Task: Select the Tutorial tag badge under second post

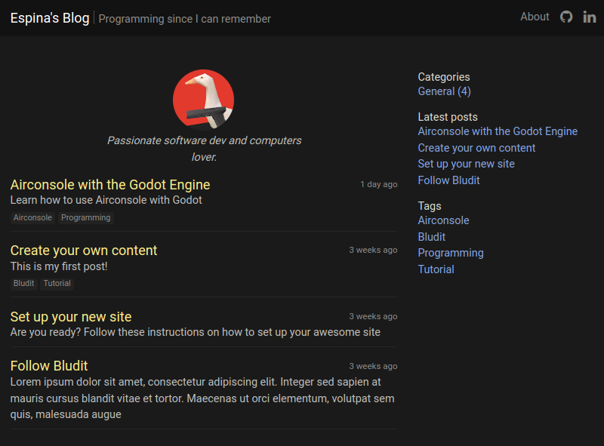Action: (x=57, y=284)
